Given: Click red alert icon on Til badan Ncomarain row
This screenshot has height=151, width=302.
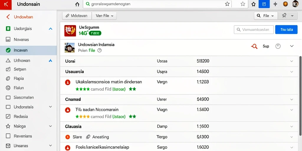Looking at the screenshot, I should pos(68,110).
